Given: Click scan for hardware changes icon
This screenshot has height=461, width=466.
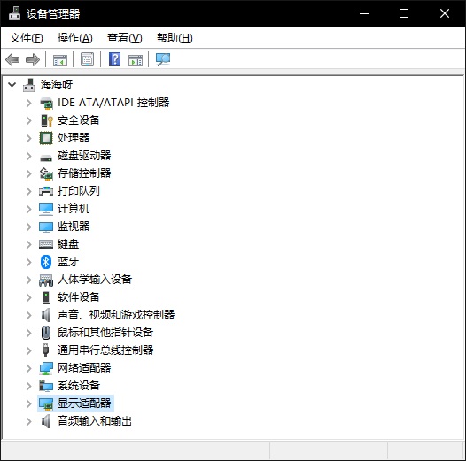Looking at the screenshot, I should pyautogui.click(x=163, y=59).
